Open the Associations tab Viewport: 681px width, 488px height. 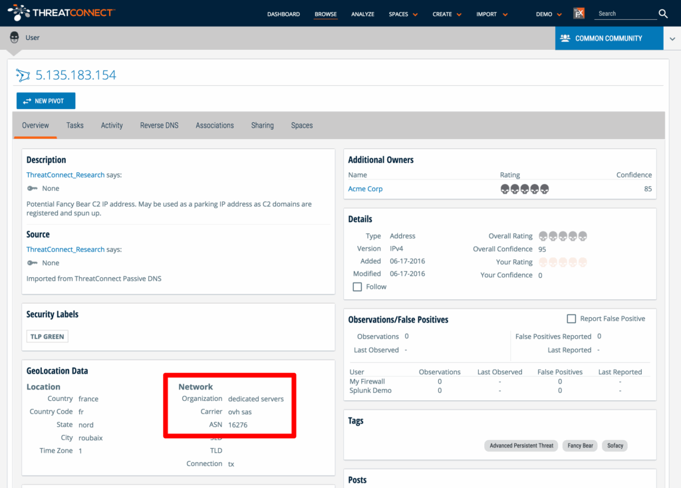(x=215, y=126)
